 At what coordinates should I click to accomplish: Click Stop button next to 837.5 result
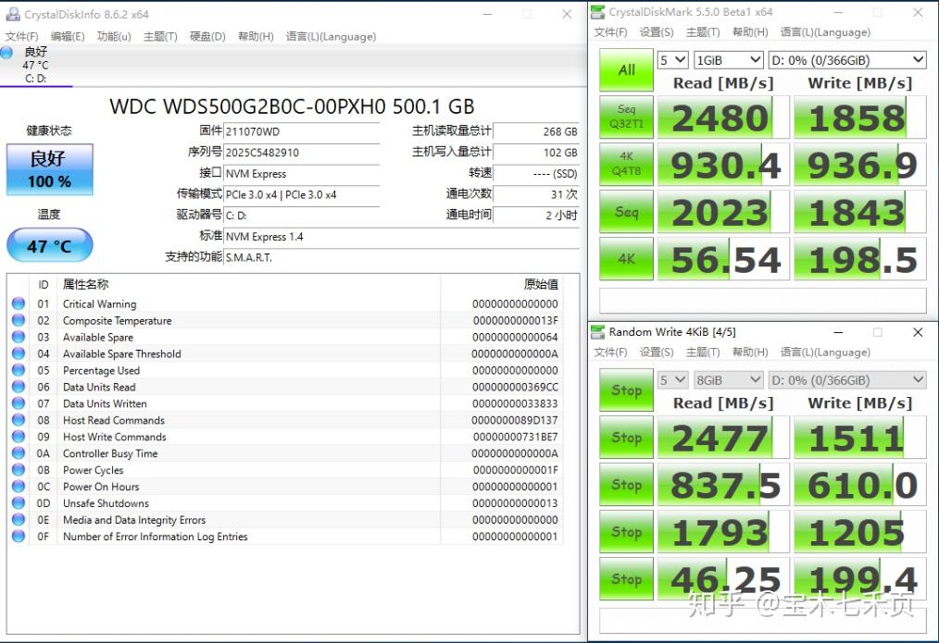click(626, 485)
